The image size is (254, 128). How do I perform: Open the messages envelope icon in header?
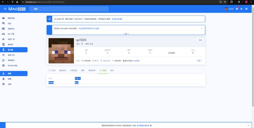click(x=237, y=9)
